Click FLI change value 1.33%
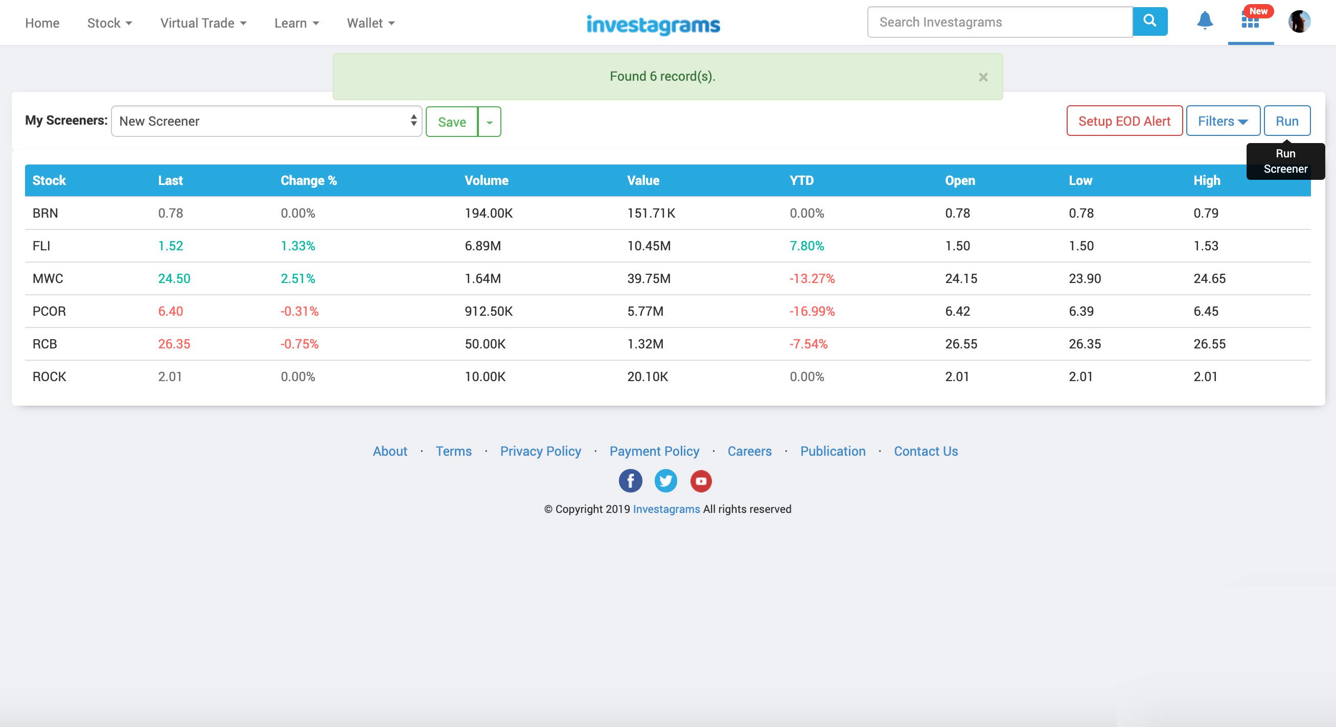 (297, 246)
